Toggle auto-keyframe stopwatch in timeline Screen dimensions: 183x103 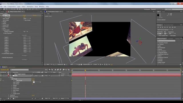(66, 70)
